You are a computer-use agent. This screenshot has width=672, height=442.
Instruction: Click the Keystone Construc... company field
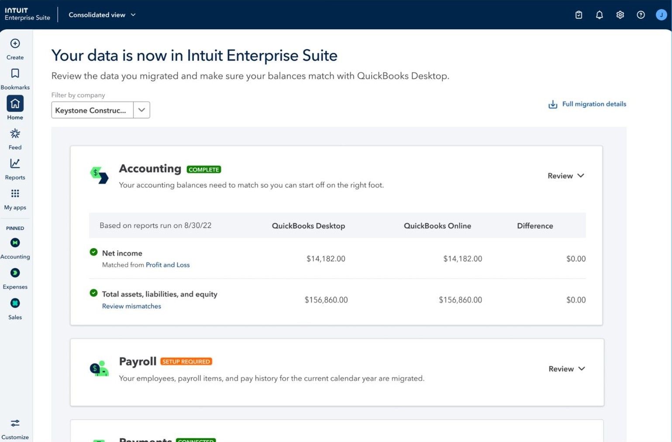(92, 110)
